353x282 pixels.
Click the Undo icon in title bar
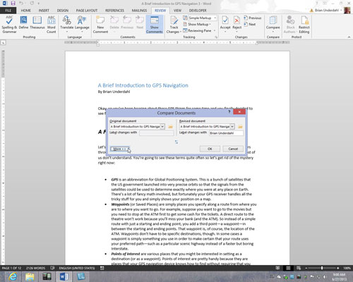(21, 4)
